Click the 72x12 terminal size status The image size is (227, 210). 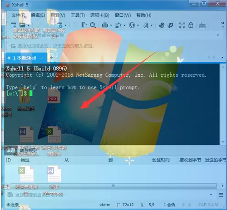[x=128, y=205]
